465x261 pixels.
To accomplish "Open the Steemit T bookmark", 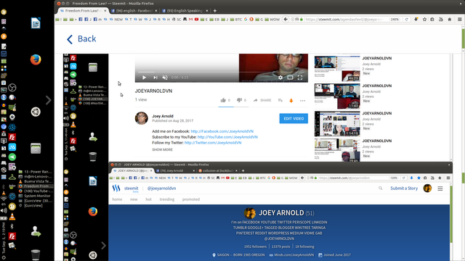I will (128, 20).
